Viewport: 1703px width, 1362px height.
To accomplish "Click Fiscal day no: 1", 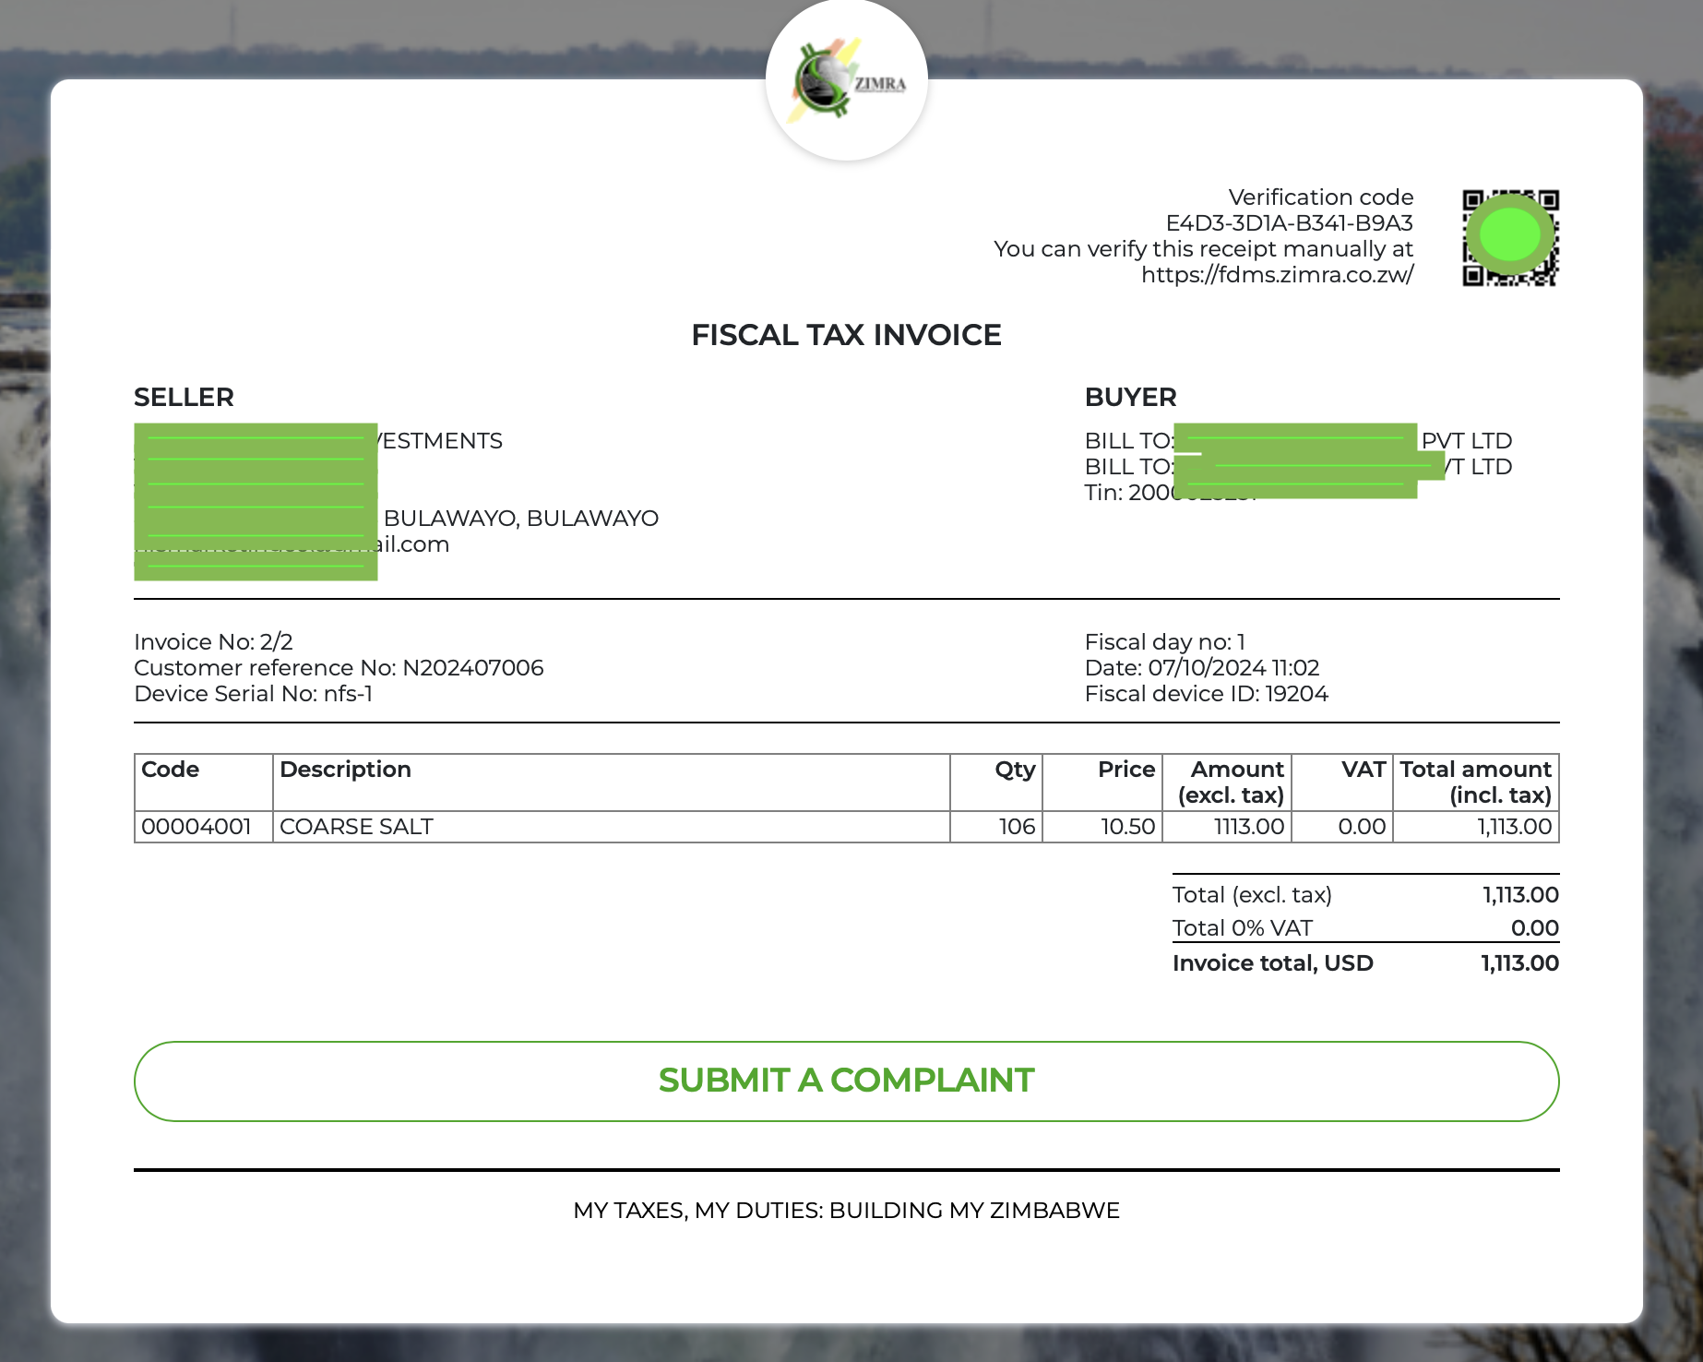I will 1165,642.
